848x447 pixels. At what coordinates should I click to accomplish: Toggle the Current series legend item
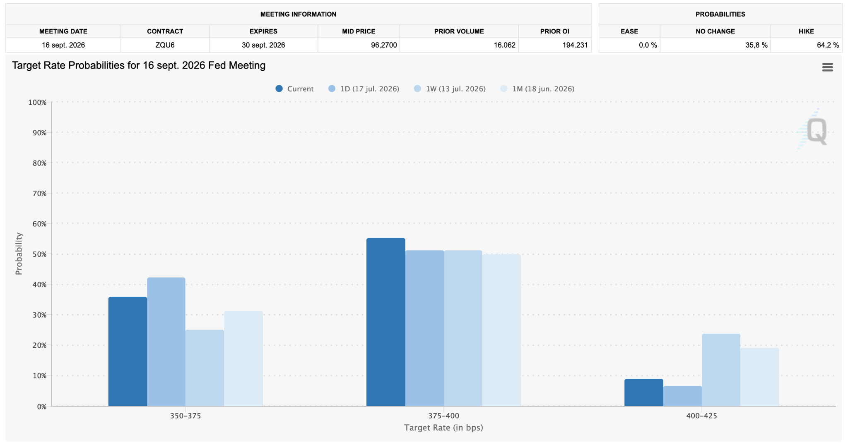294,88
